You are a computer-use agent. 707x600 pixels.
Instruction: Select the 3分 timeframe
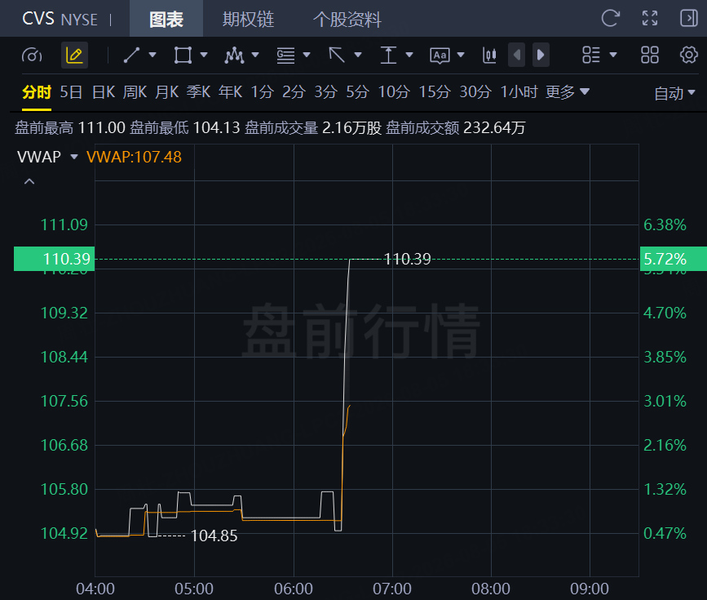[x=326, y=92]
